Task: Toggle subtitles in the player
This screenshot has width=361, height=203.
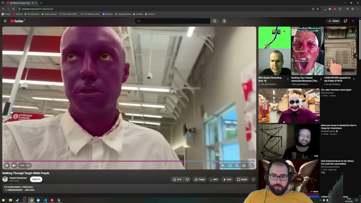Action: (x=230, y=166)
